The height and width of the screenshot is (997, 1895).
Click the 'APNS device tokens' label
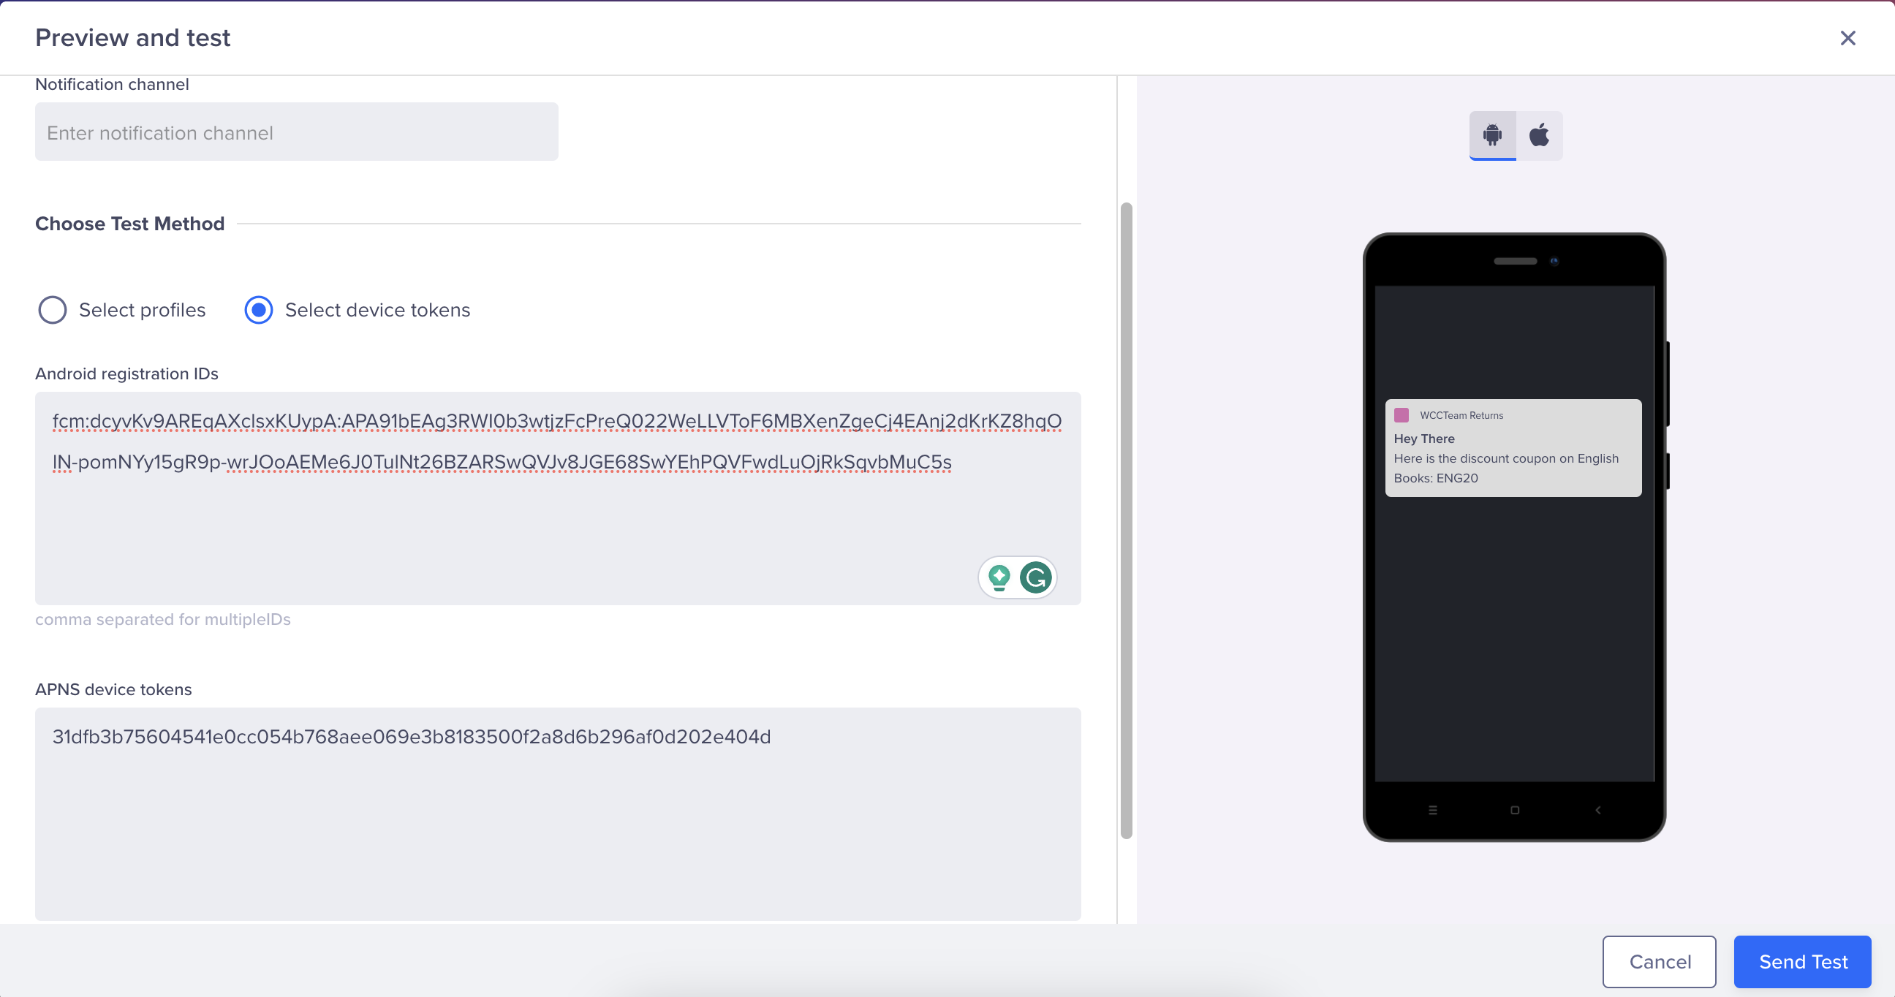[x=113, y=690]
